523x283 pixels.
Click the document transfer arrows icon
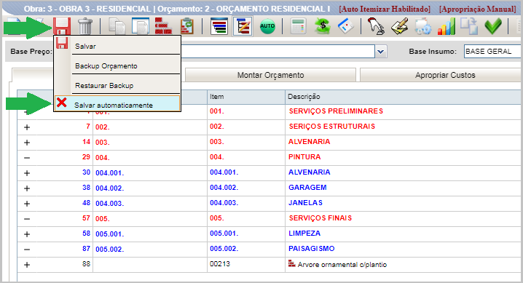pyautogui.click(x=469, y=26)
